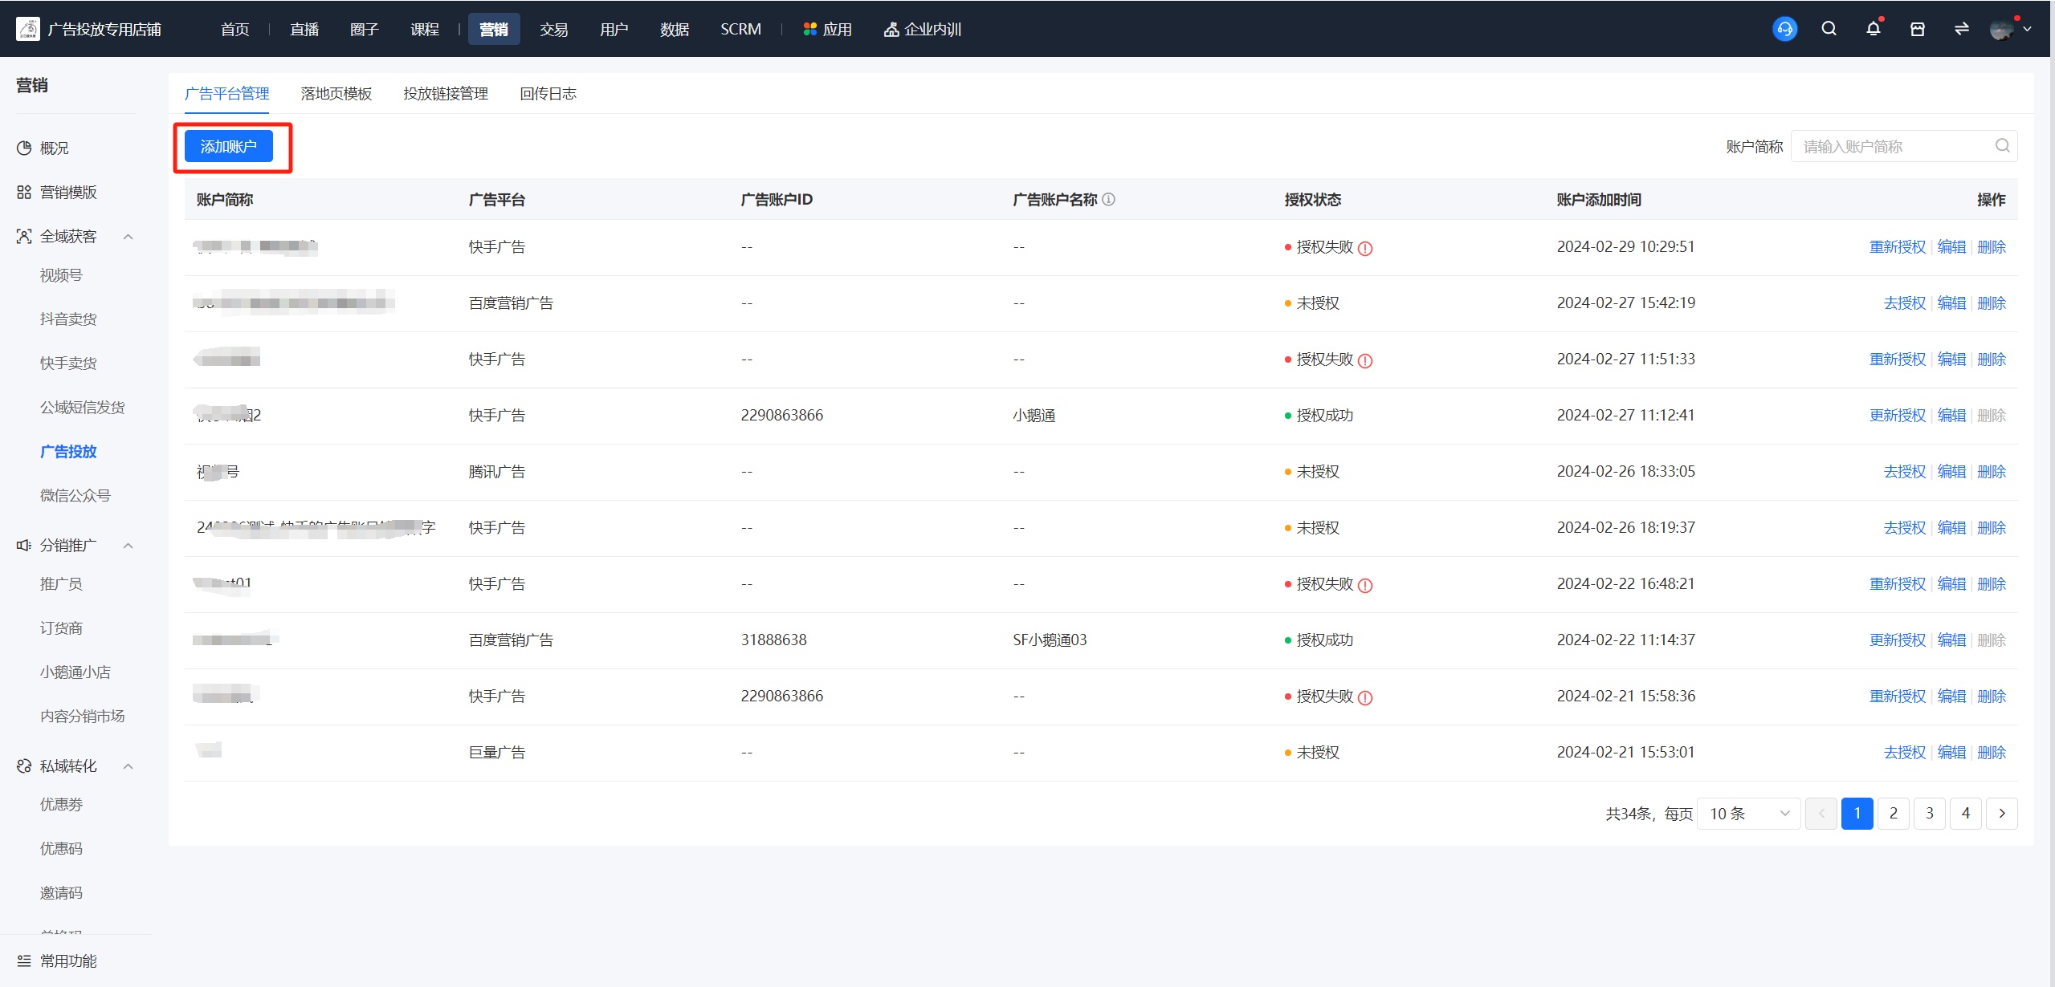Click the 营销模版 grid icon
The width and height of the screenshot is (2055, 987).
[x=24, y=192]
